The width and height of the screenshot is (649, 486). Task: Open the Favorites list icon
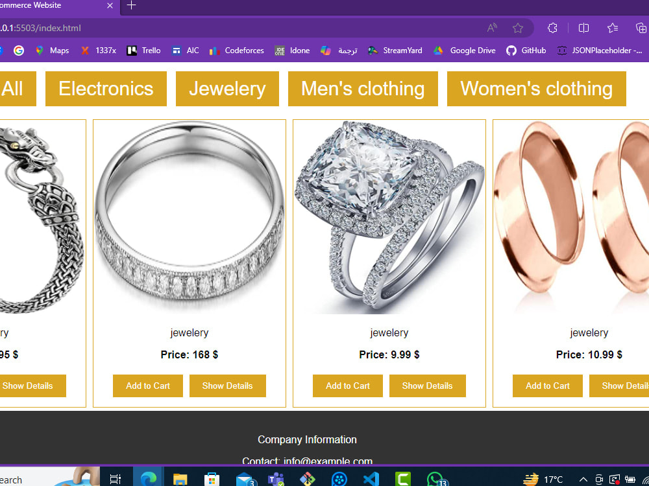click(613, 28)
